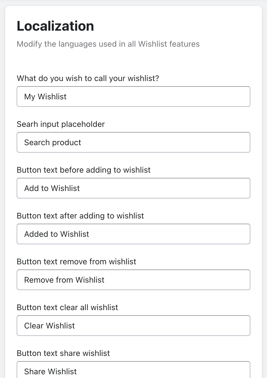The image size is (267, 378).
Task: Place cursor right after 'Clear Wishlist' text
Action: pyautogui.click(x=76, y=326)
